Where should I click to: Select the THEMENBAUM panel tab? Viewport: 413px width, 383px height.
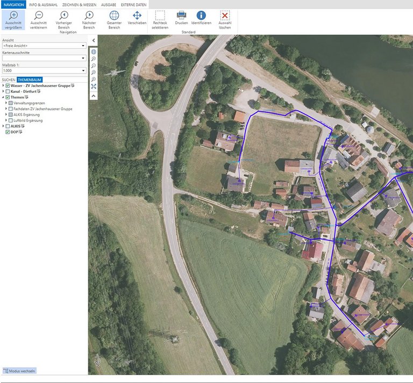click(x=30, y=80)
